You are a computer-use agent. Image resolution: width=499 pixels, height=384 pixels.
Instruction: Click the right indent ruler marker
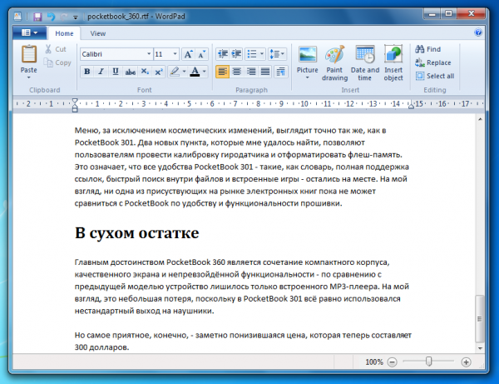[x=412, y=106]
